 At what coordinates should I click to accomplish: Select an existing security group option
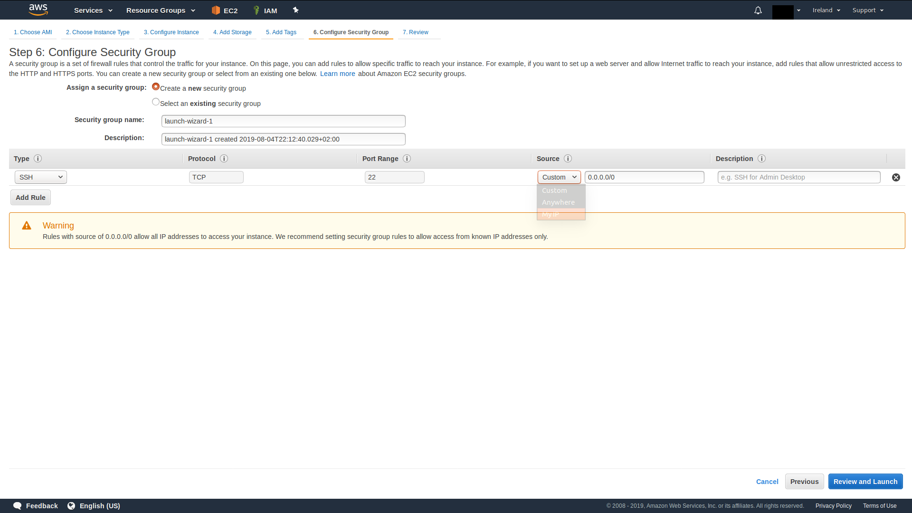pyautogui.click(x=156, y=102)
